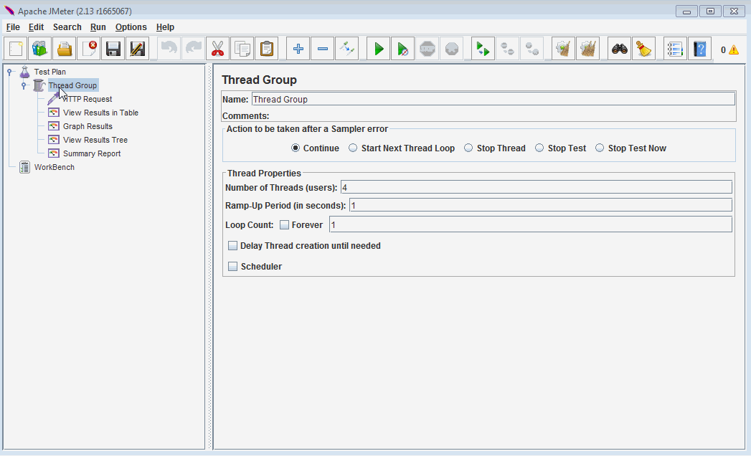Image resolution: width=751 pixels, height=456 pixels.
Task: Open the Edit menu
Action: (36, 27)
